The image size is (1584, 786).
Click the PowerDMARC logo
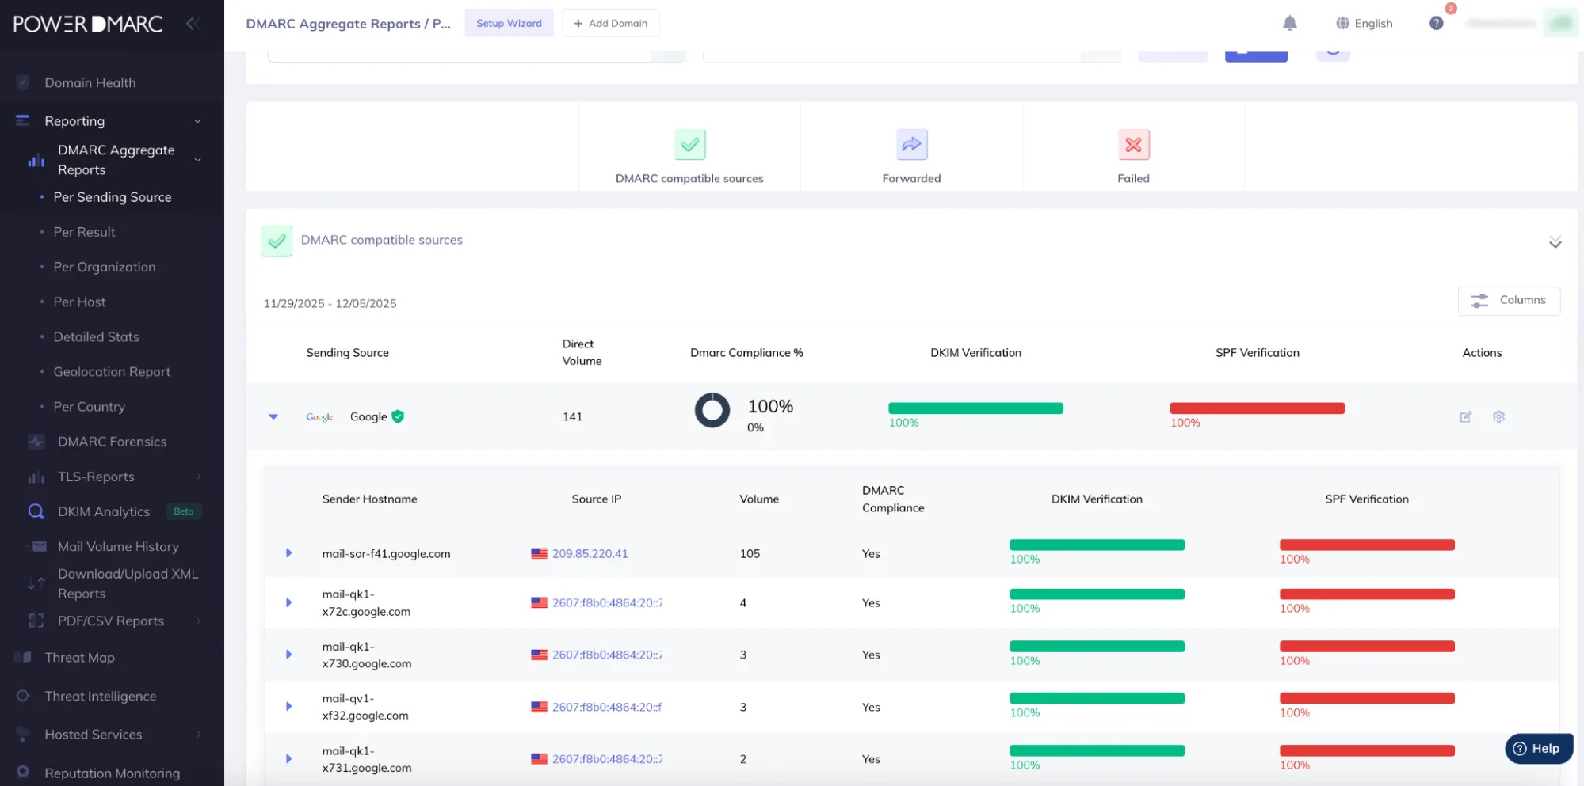tap(88, 24)
